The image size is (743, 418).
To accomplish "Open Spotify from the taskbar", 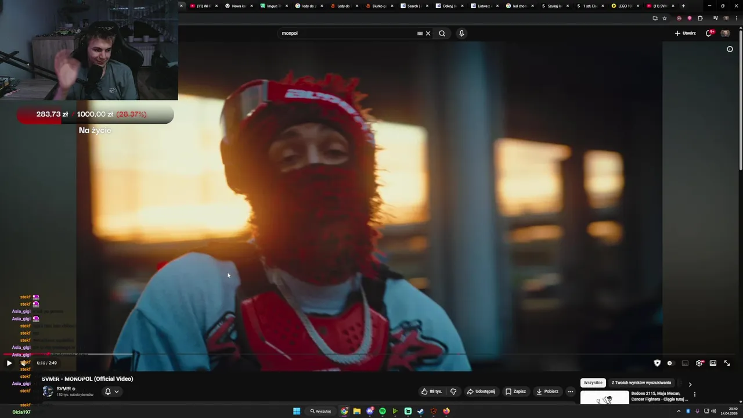I will [x=383, y=411].
